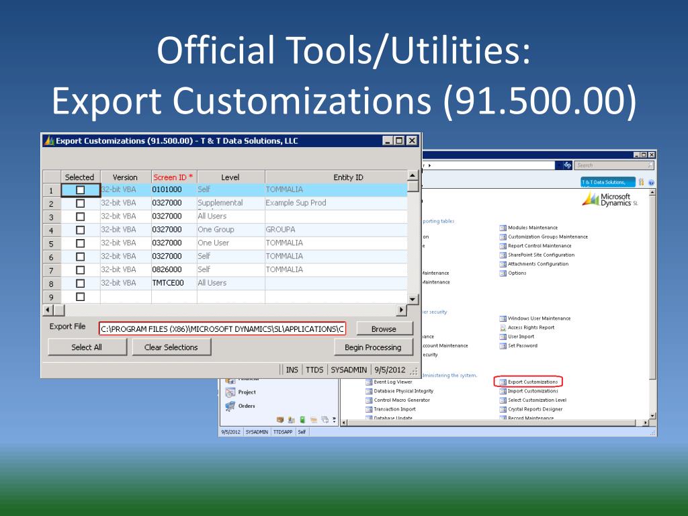Click the background window's vertical scroll up arrow

(x=652, y=193)
